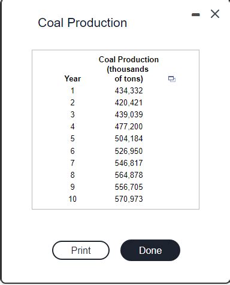230x285 pixels.
Task: Click the value 526,950 for year 6
Action: pyautogui.click(x=129, y=151)
